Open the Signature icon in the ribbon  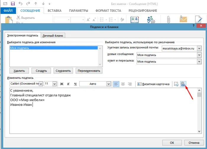point(198,19)
